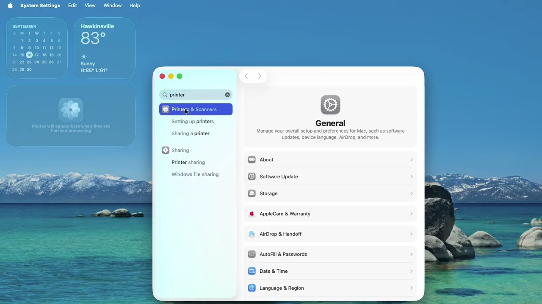Click Hawkinsville in Weather widget
The image size is (542, 304).
[97, 26]
